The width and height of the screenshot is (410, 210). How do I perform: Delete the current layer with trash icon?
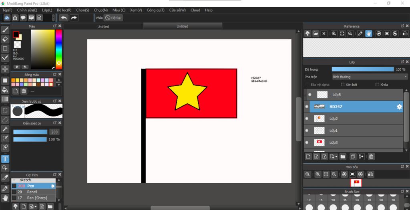pyautogui.click(x=371, y=157)
